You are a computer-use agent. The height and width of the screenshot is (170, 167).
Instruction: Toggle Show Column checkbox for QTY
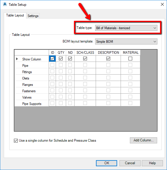[x=61, y=58]
